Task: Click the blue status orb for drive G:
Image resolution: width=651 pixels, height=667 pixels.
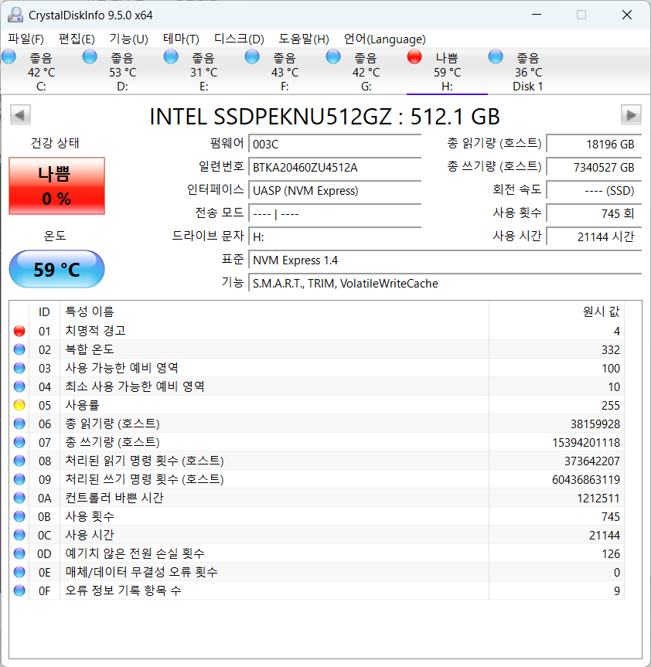Action: click(333, 56)
